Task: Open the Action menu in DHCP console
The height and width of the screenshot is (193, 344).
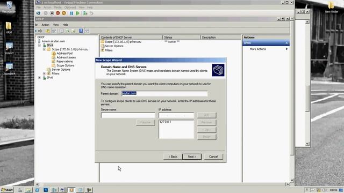Action: (x=45, y=25)
